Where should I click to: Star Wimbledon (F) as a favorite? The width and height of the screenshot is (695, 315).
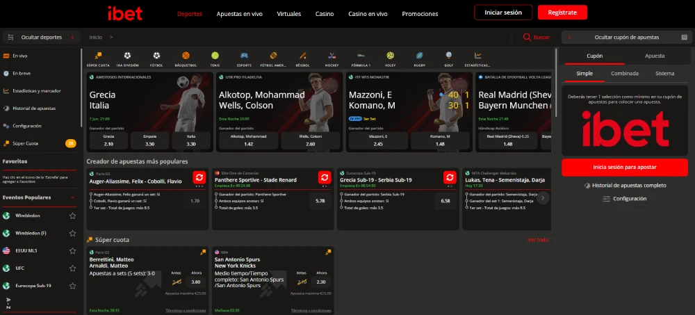click(73, 234)
